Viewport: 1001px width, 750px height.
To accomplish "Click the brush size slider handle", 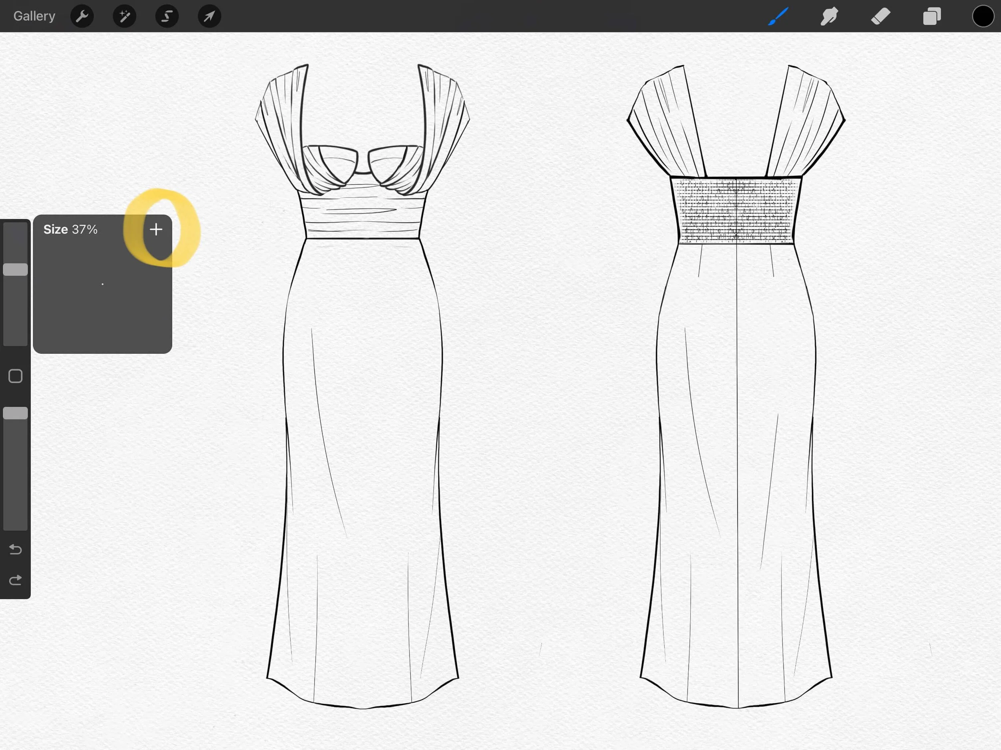I will coord(15,270).
